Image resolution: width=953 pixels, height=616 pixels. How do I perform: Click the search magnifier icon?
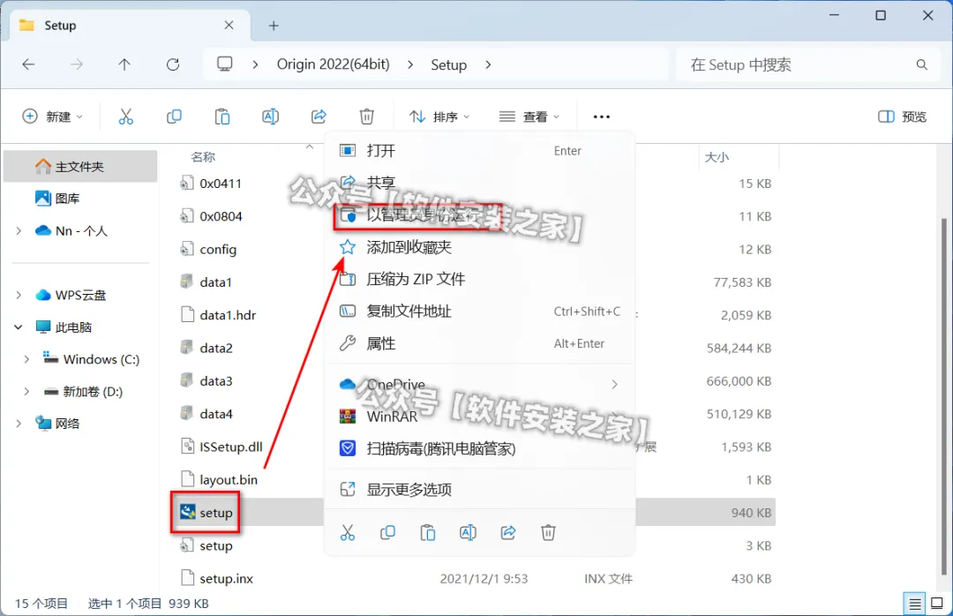[x=921, y=64]
